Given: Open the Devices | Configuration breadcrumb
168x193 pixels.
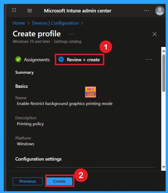Looking at the screenshot, I should click(55, 23).
